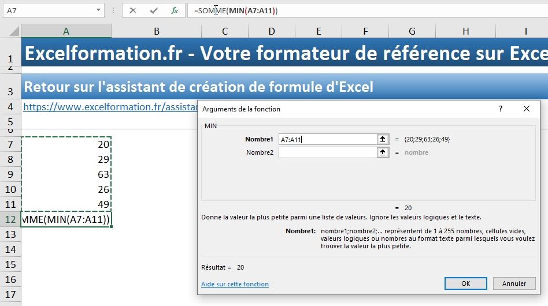Collapse dialog via Nombre1 range selector arrow

pyautogui.click(x=383, y=139)
